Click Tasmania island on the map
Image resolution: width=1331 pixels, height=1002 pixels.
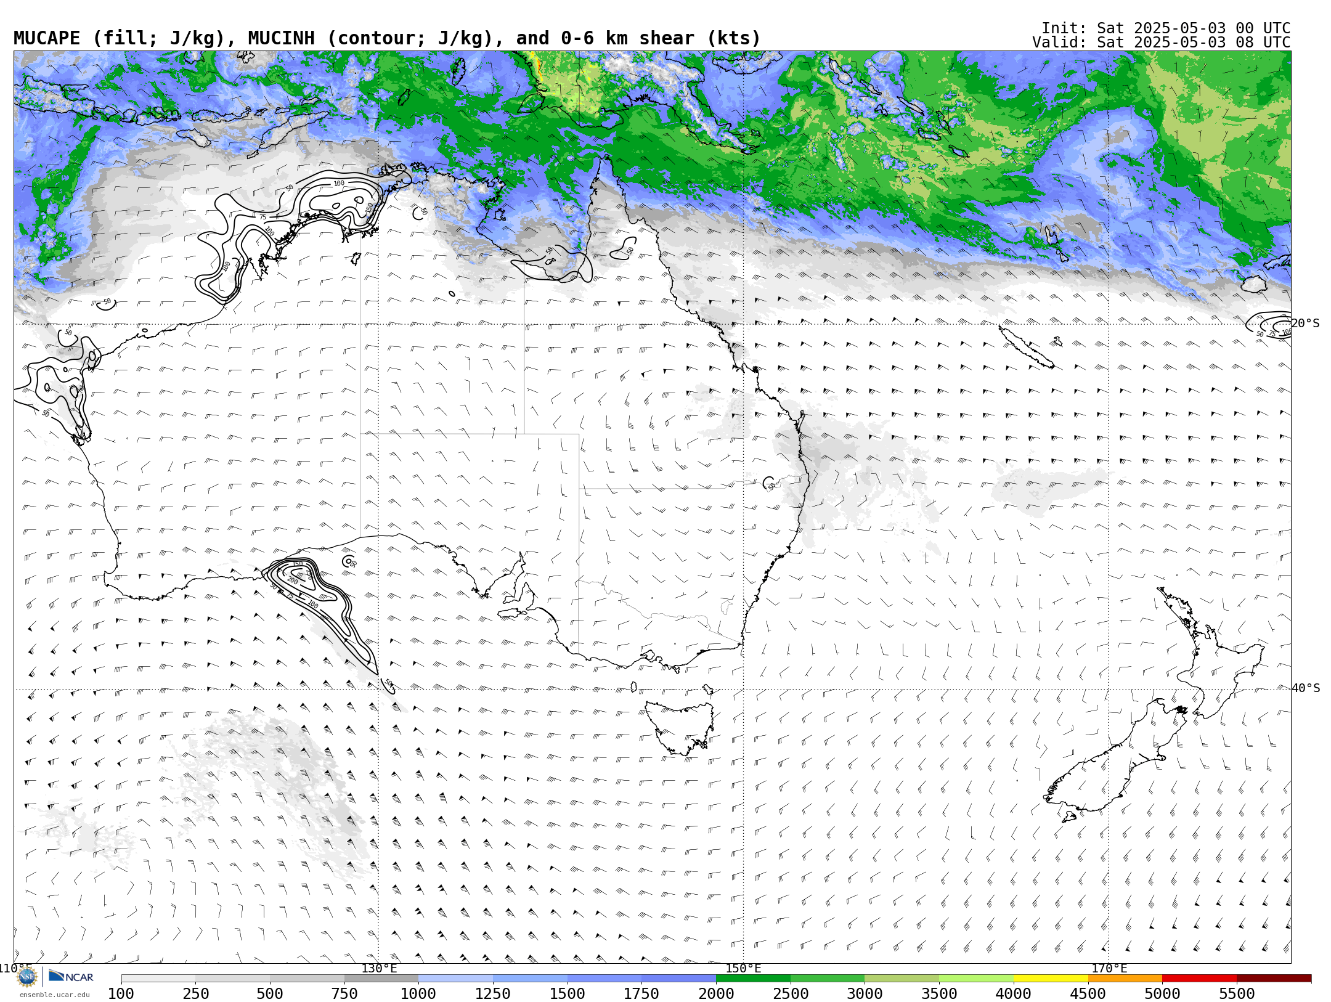[x=681, y=727]
